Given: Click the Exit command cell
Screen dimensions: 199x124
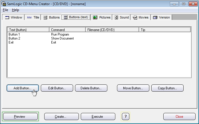Looking at the screenshot, I should click(x=54, y=42).
